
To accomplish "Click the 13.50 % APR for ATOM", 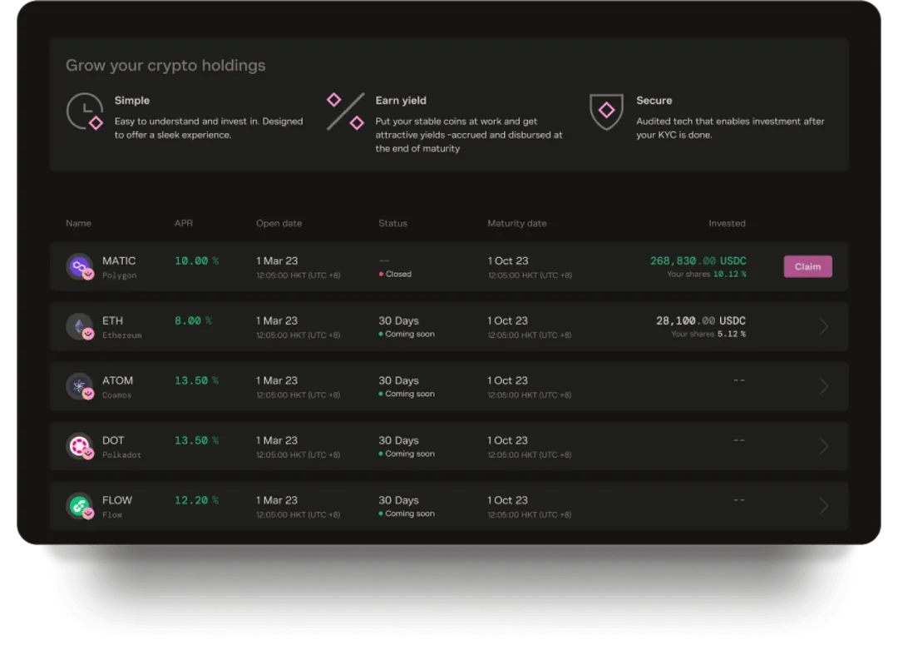I will (196, 380).
